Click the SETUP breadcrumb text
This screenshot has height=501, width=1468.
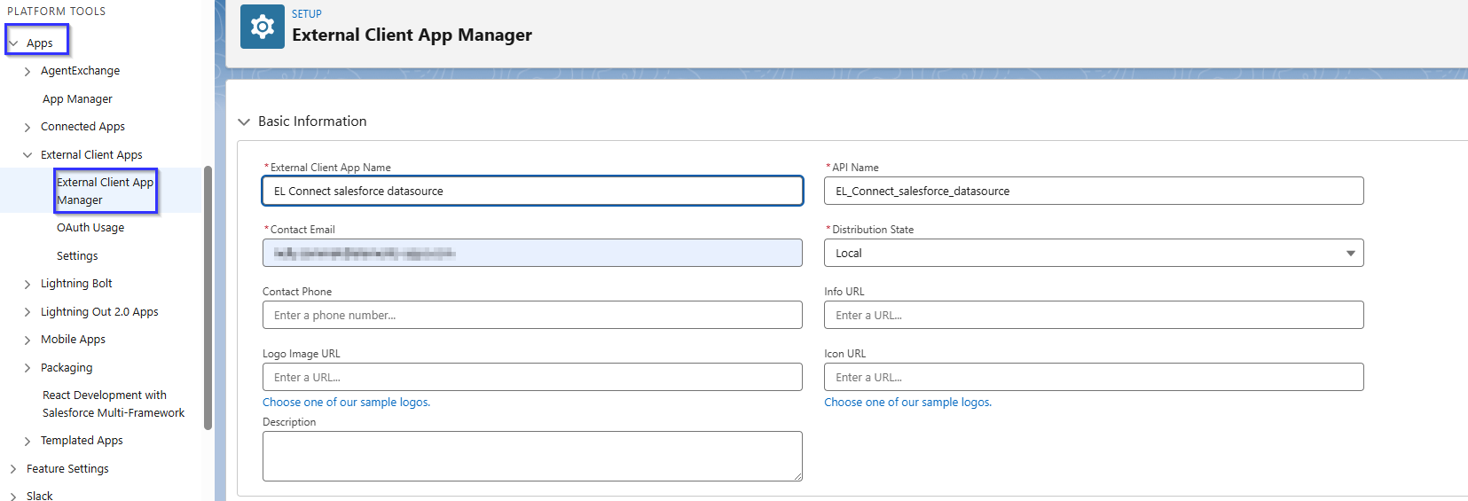(x=307, y=14)
